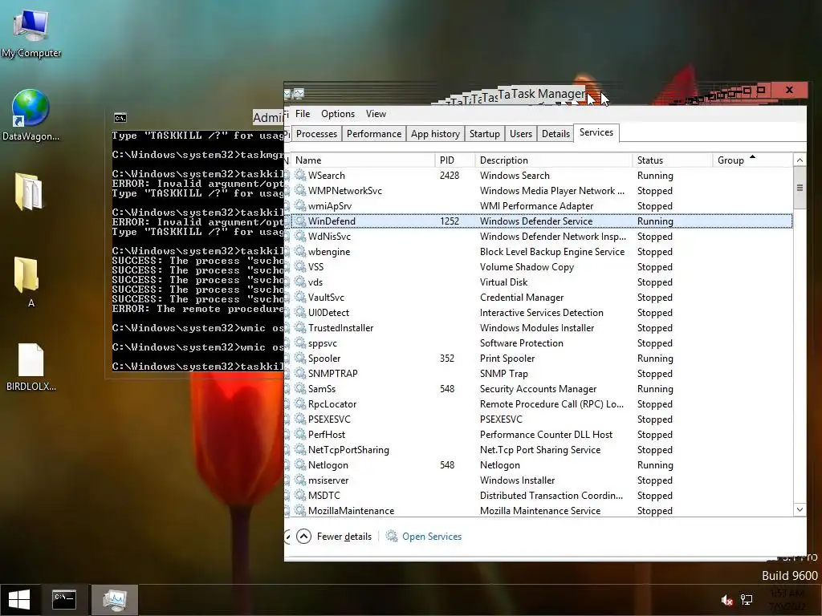Switch to the Details tab
This screenshot has width=822, height=616.
tap(555, 134)
